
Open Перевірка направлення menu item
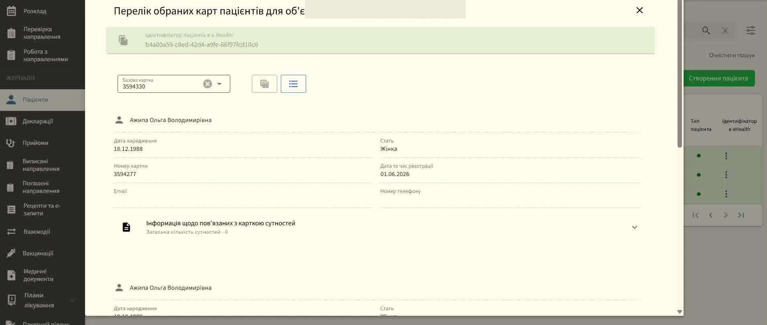(x=43, y=33)
